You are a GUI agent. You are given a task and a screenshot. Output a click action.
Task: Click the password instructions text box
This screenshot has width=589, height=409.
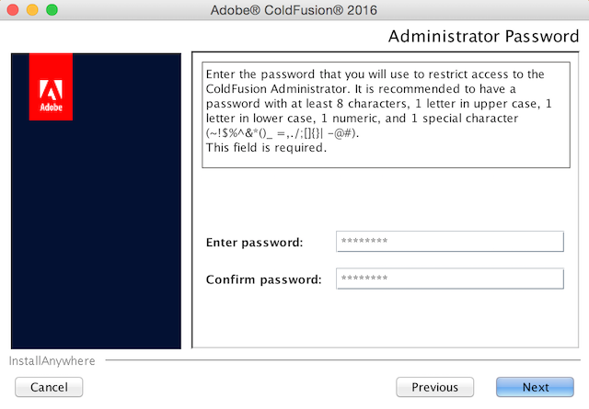pos(386,115)
